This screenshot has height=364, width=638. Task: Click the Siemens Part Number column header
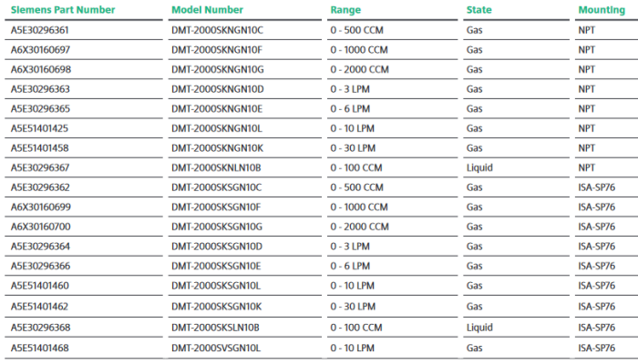[63, 9]
